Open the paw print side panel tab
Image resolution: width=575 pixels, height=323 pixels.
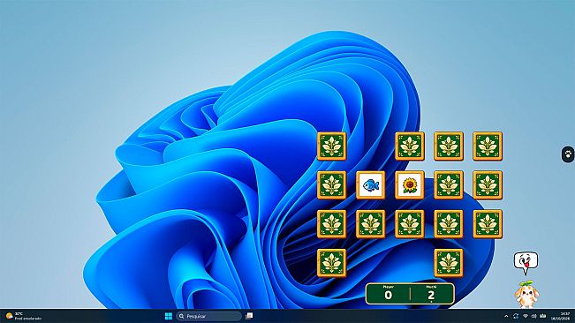click(568, 154)
